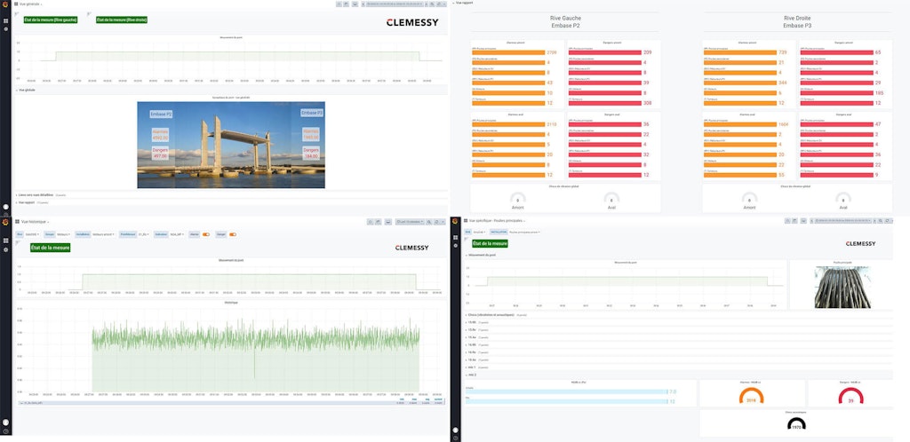Collapse Vue rapport row in the report window

464,3
